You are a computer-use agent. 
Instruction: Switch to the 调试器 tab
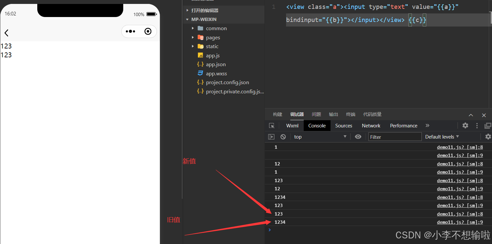tap(297, 114)
